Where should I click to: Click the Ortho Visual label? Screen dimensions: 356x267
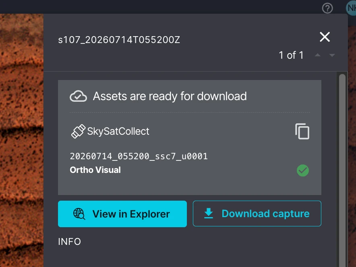click(x=95, y=170)
